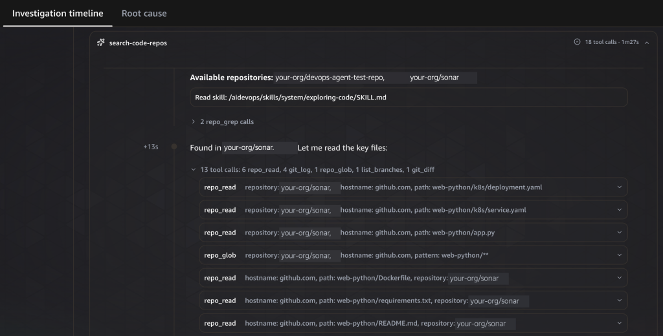Viewport: 663px width, 336px height.
Task: Click the +13s timestamp
Action: [x=150, y=147]
